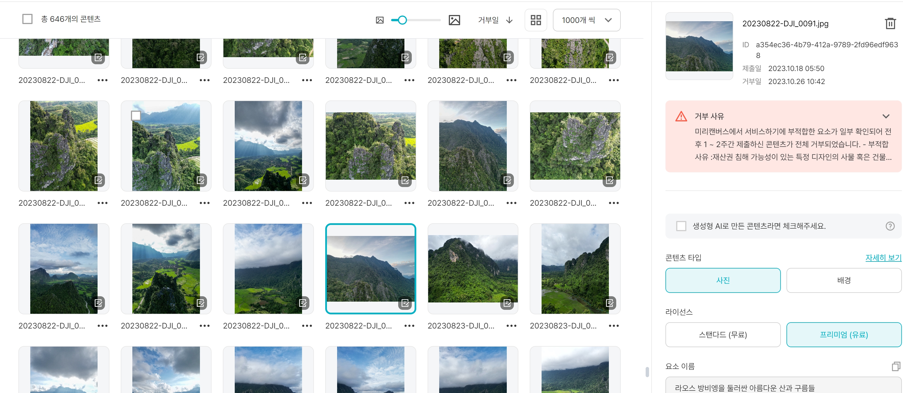Viewport: 903px width, 393px height.
Task: Open more options for first 20230823-DJI item
Action: click(x=511, y=326)
